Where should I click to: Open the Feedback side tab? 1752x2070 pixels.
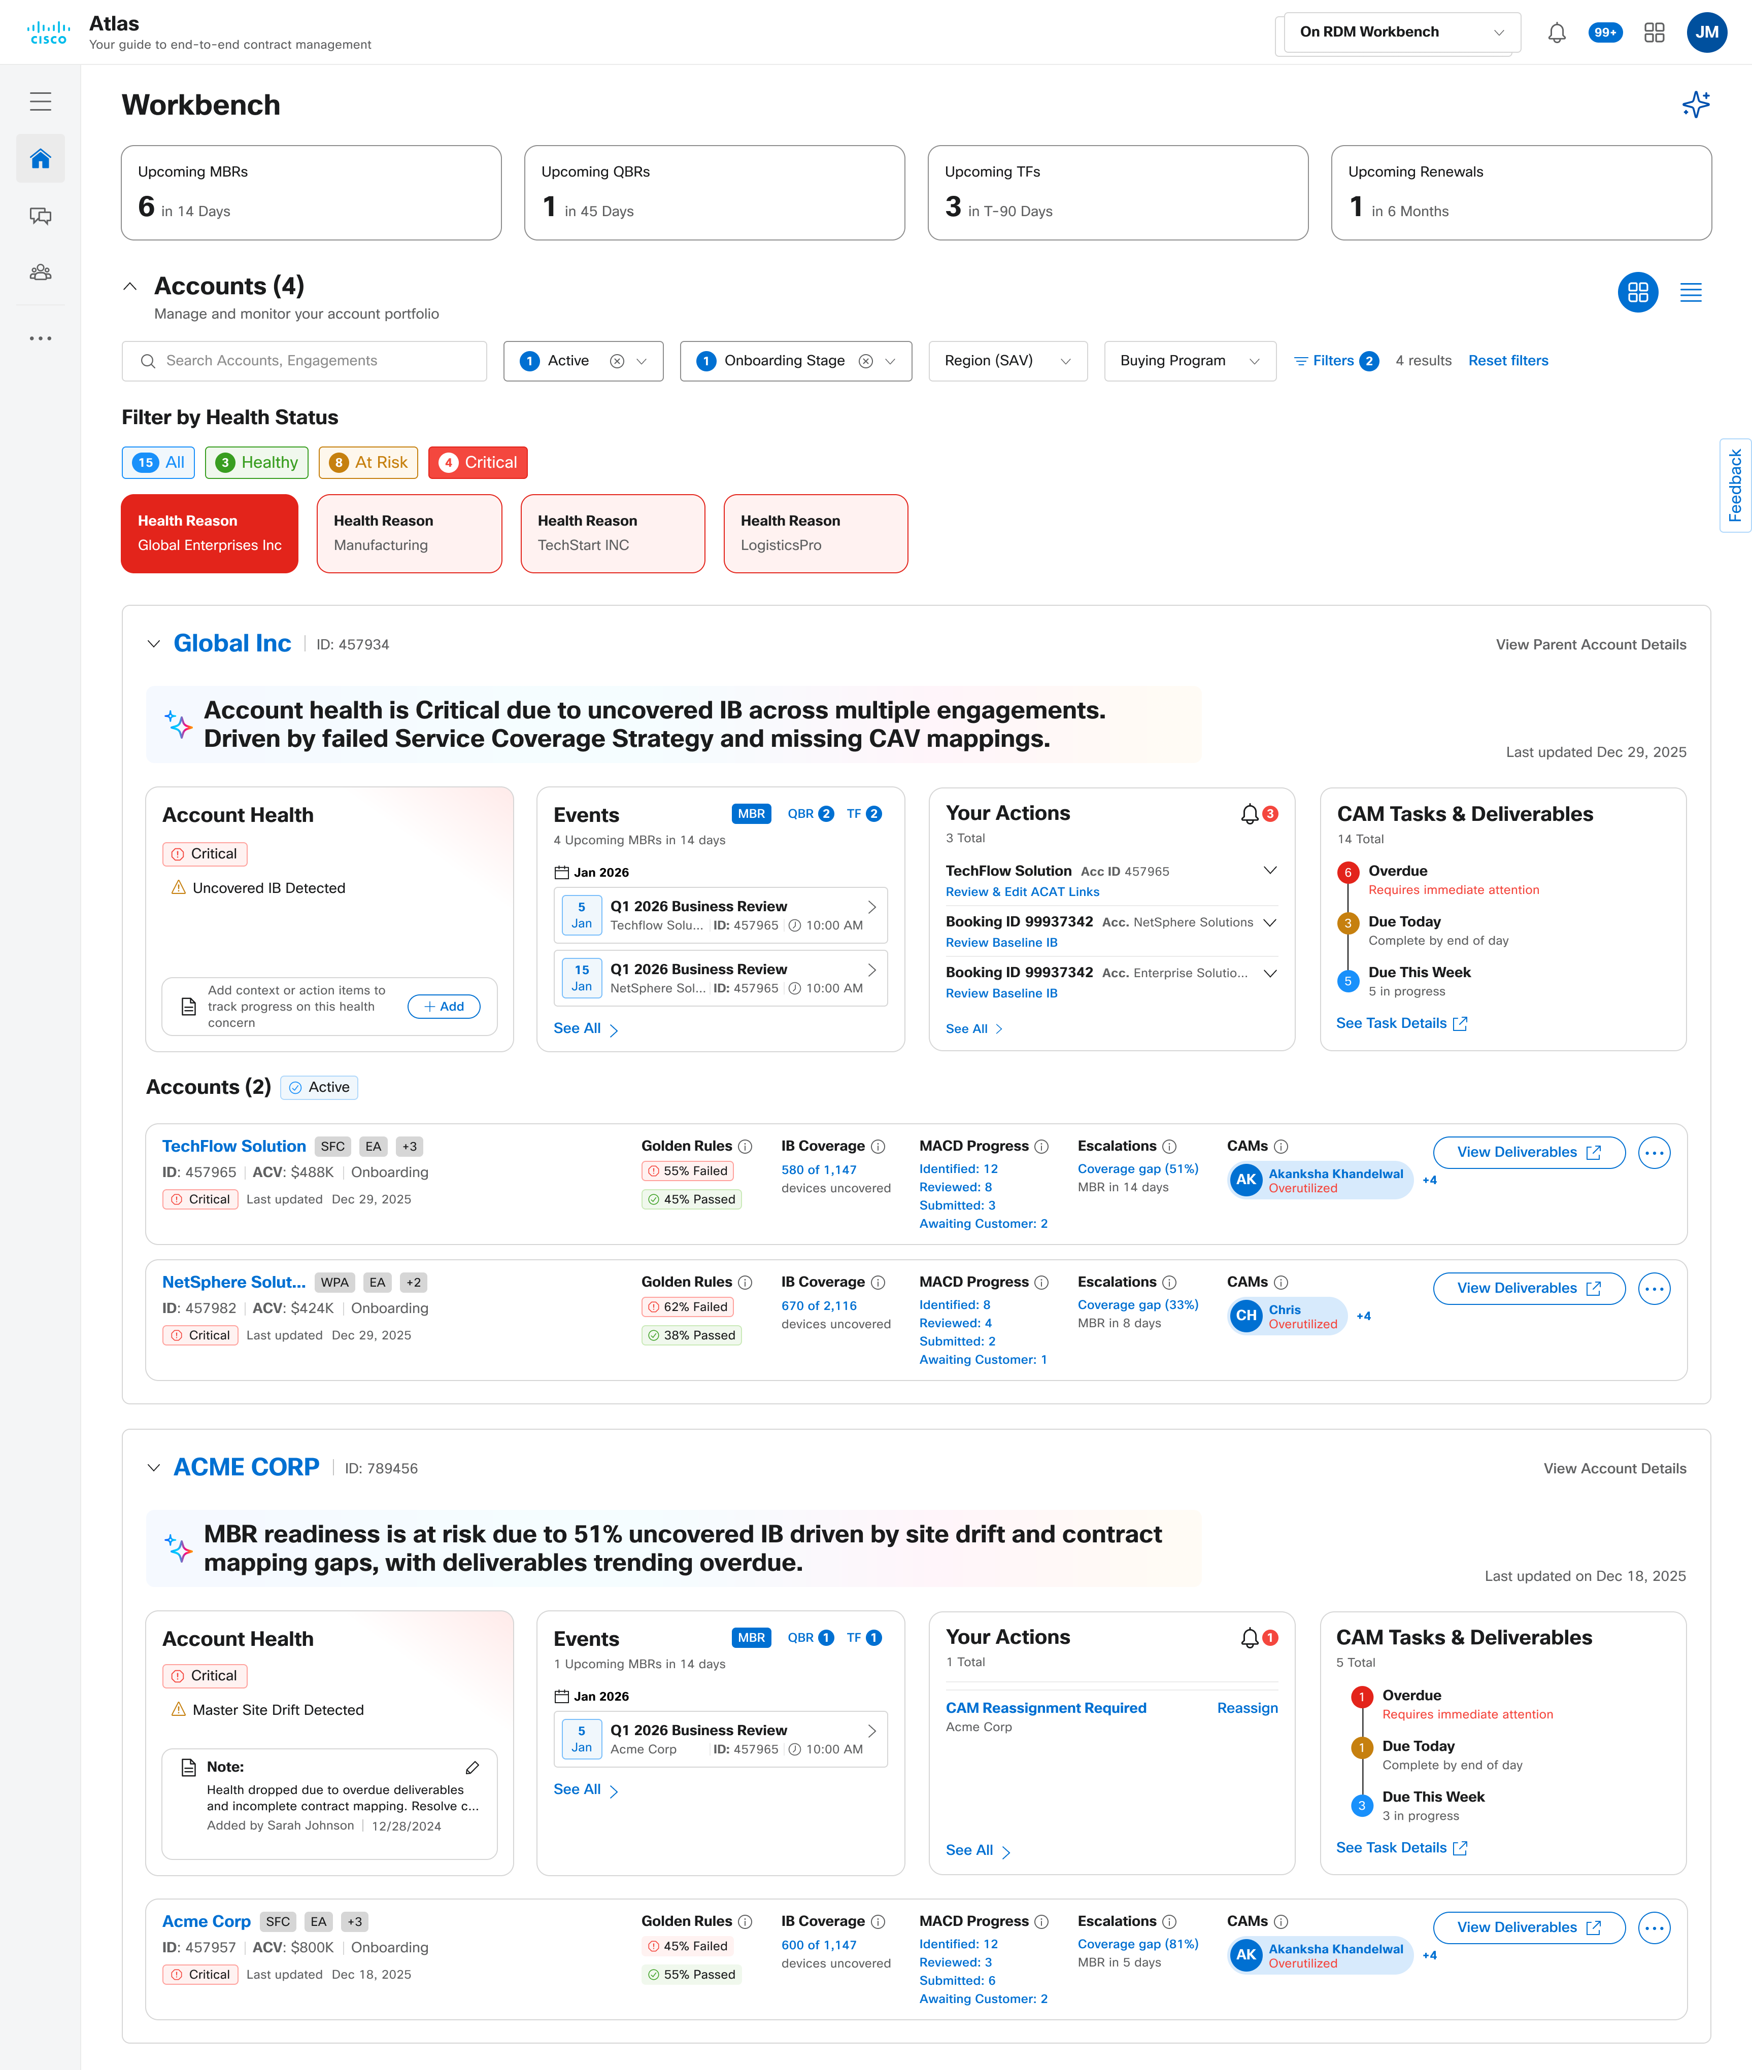click(1735, 486)
